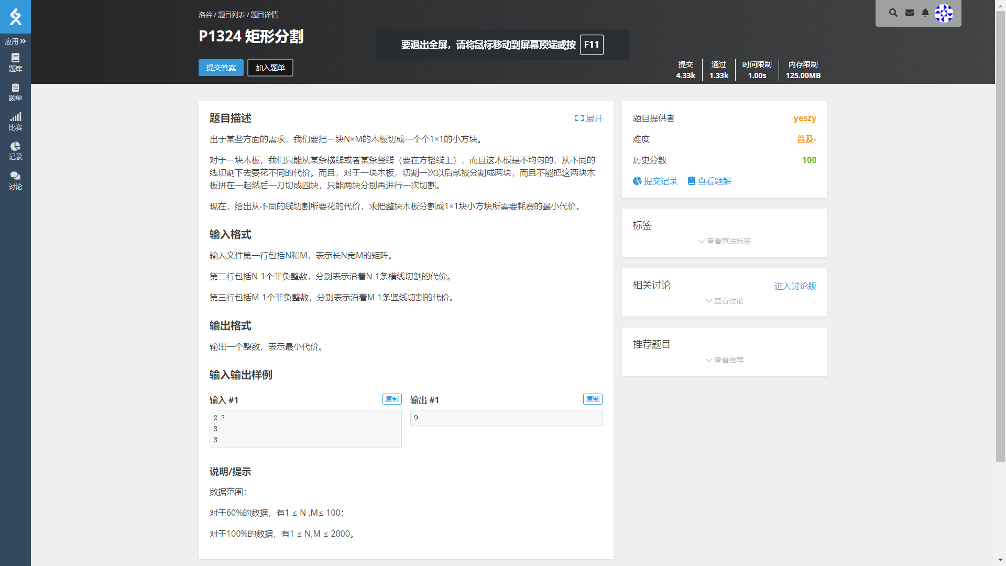1006x566 pixels.
Task: Click the Luogu logo icon at top left
Action: [15, 17]
